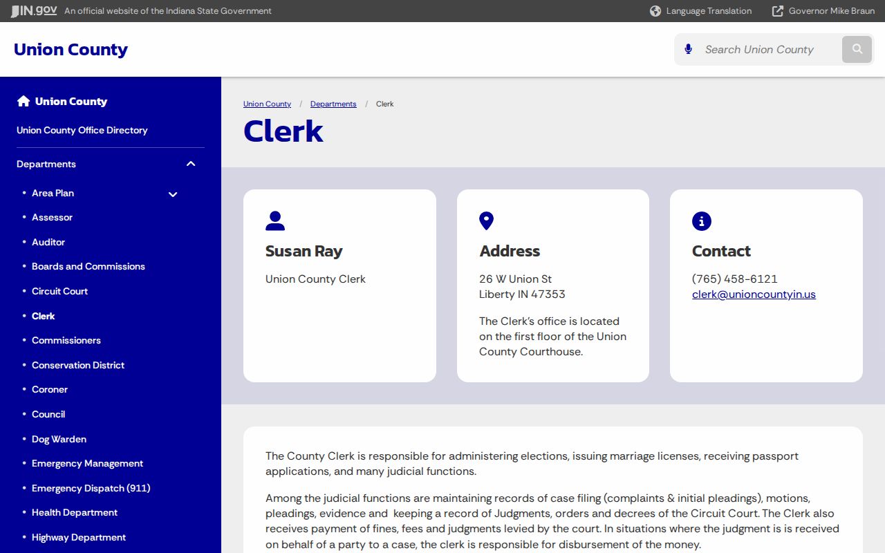Screen dimensions: 885x553
Task: Expand the Area Plan submenu chevron
Action: click(x=173, y=194)
